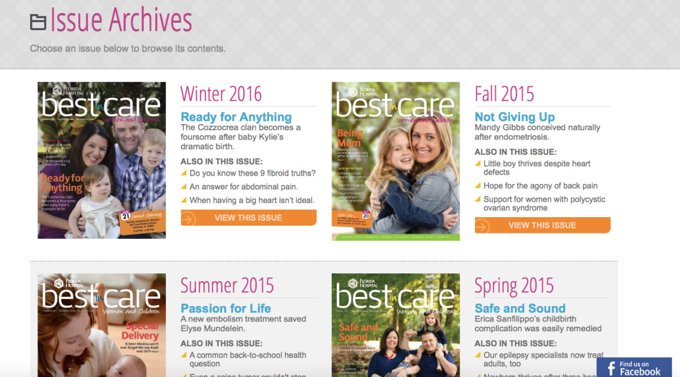Screen dimensions: 680x377
Task: Click 'Do you know these 9 fibroid truths?'
Action: point(253,173)
